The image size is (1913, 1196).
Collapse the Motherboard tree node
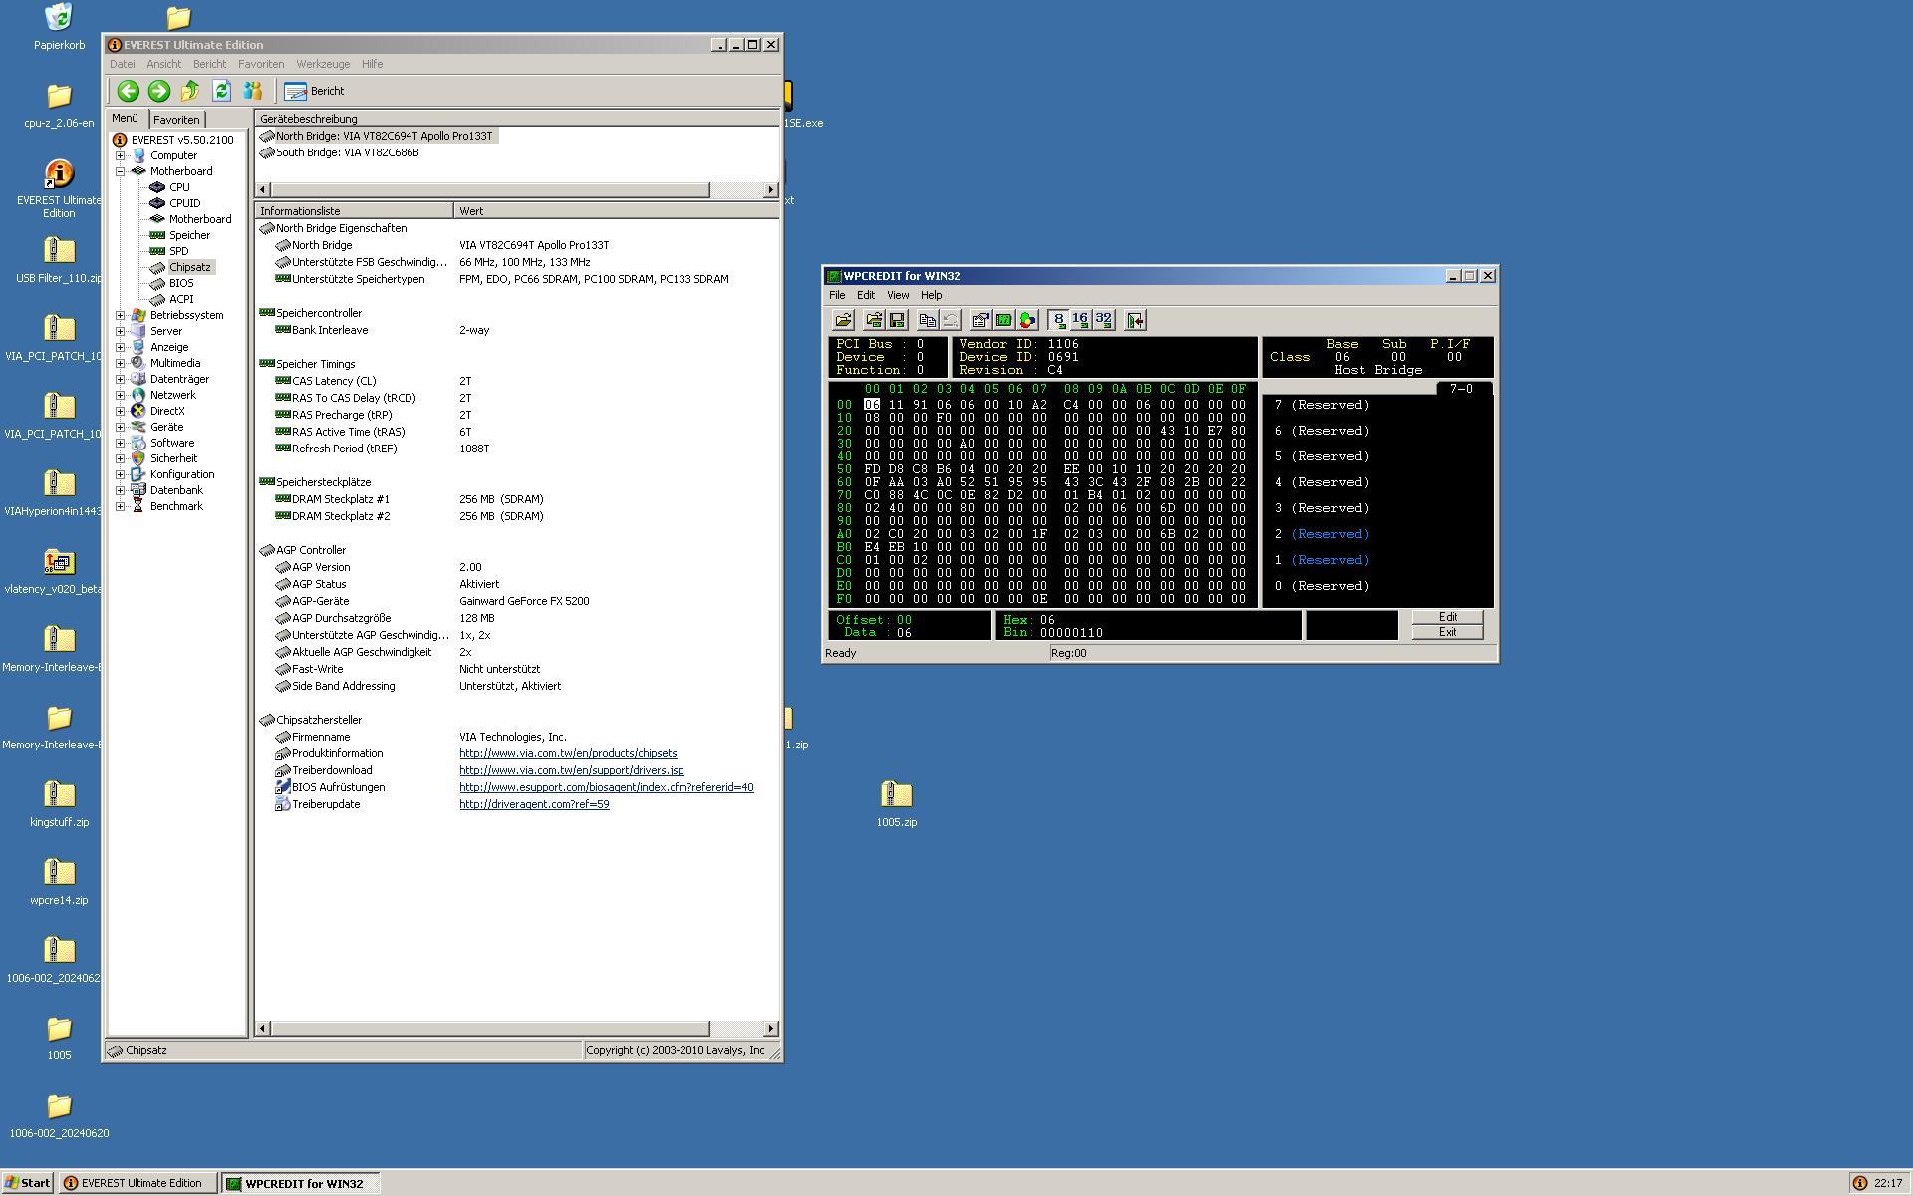click(121, 171)
